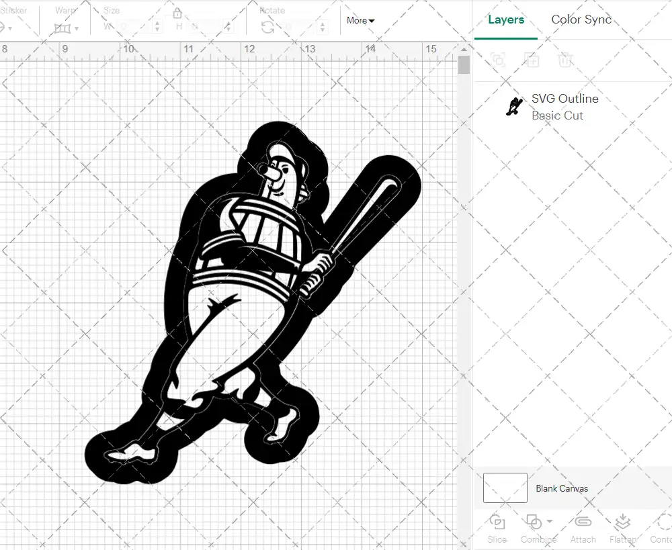The height and width of the screenshot is (550, 672).
Task: Click the Group icon in the Layers panel
Action: tap(497, 60)
